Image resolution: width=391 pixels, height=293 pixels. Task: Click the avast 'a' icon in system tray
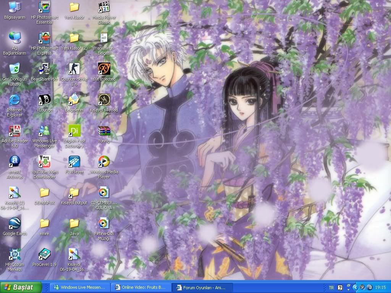[370, 288]
